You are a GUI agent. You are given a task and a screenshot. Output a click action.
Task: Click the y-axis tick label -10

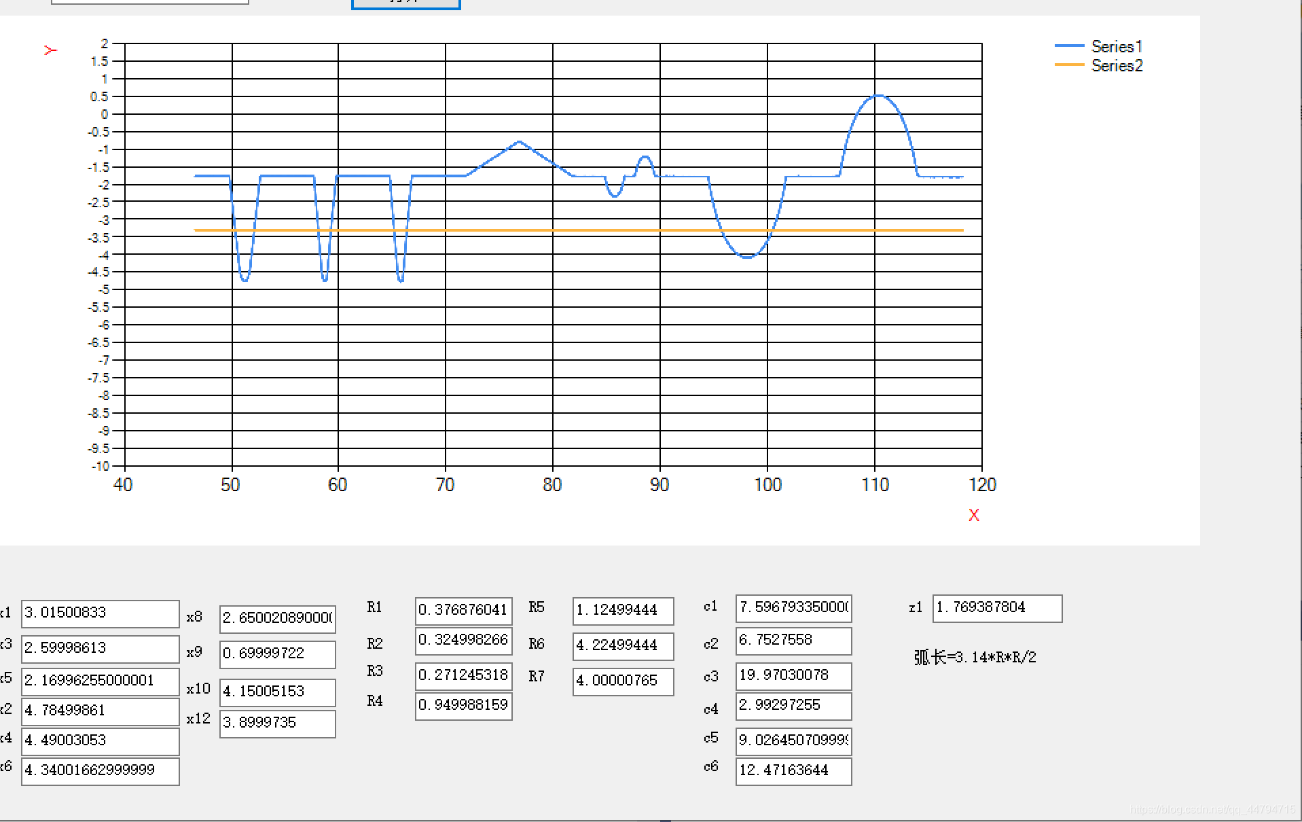tap(101, 466)
